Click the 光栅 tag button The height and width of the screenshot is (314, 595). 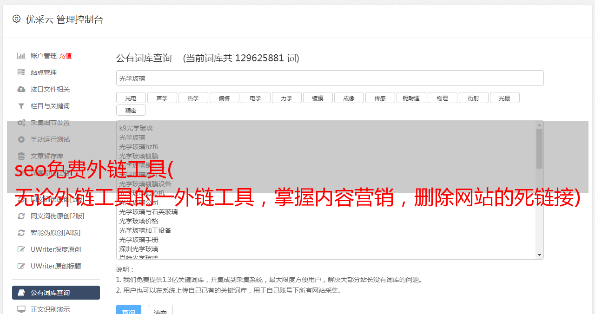tap(504, 98)
